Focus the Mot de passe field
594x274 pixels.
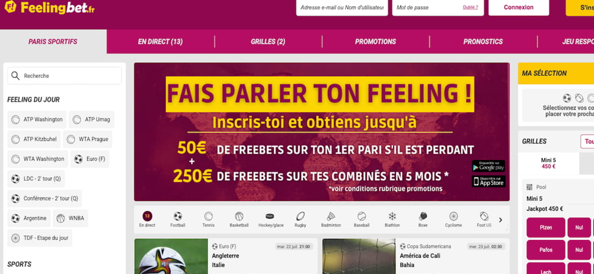pyautogui.click(x=438, y=7)
